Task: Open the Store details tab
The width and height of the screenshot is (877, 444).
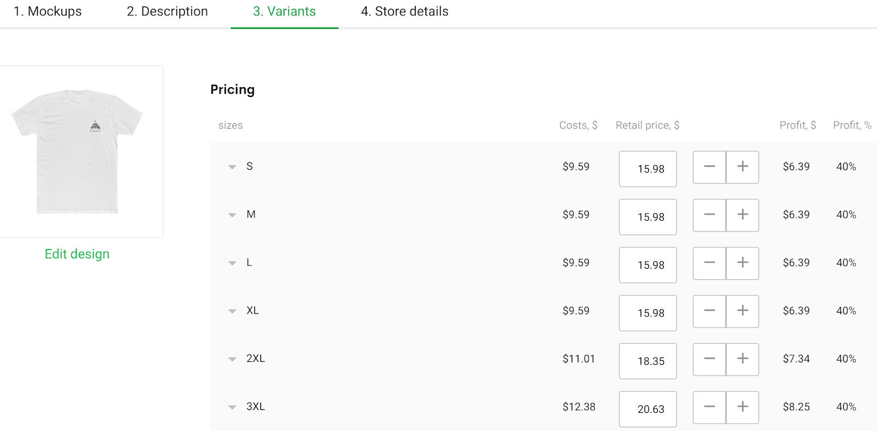Action: click(405, 11)
